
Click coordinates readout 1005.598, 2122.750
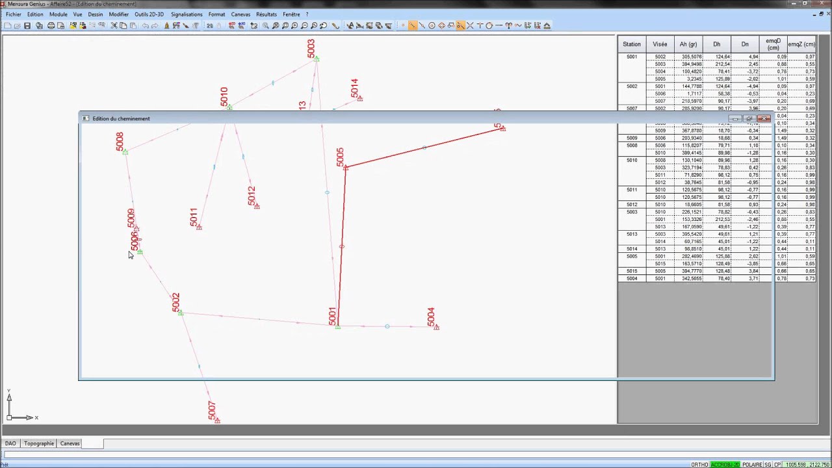(x=807, y=465)
